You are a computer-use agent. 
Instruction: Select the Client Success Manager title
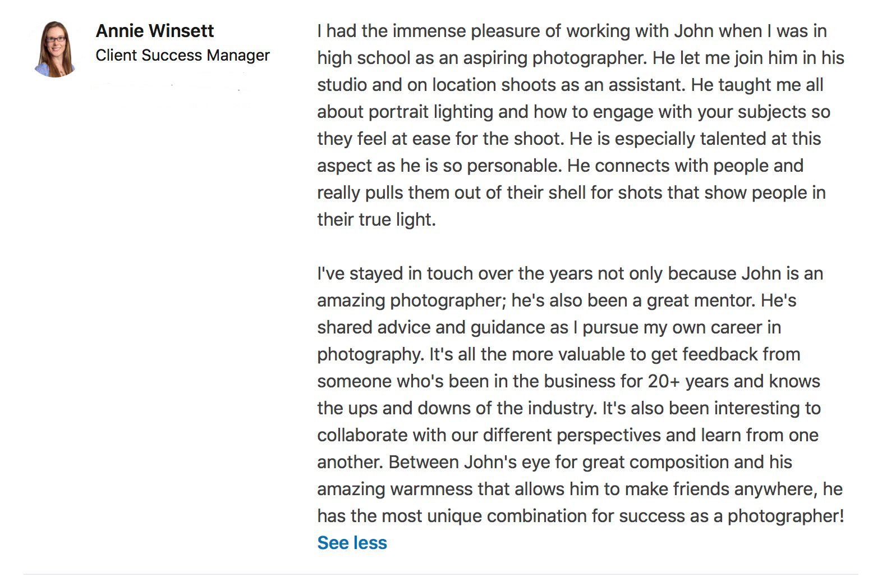182,56
